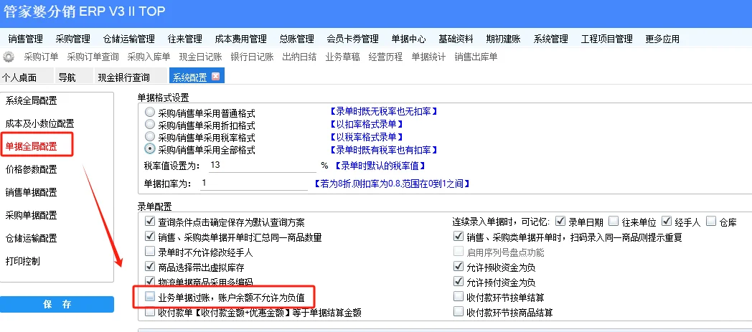Screen dimensions: 752x332
Task: Toggle 销售、采购类单据开单时汇总同一商品数量 checkbox
Action: coord(150,237)
